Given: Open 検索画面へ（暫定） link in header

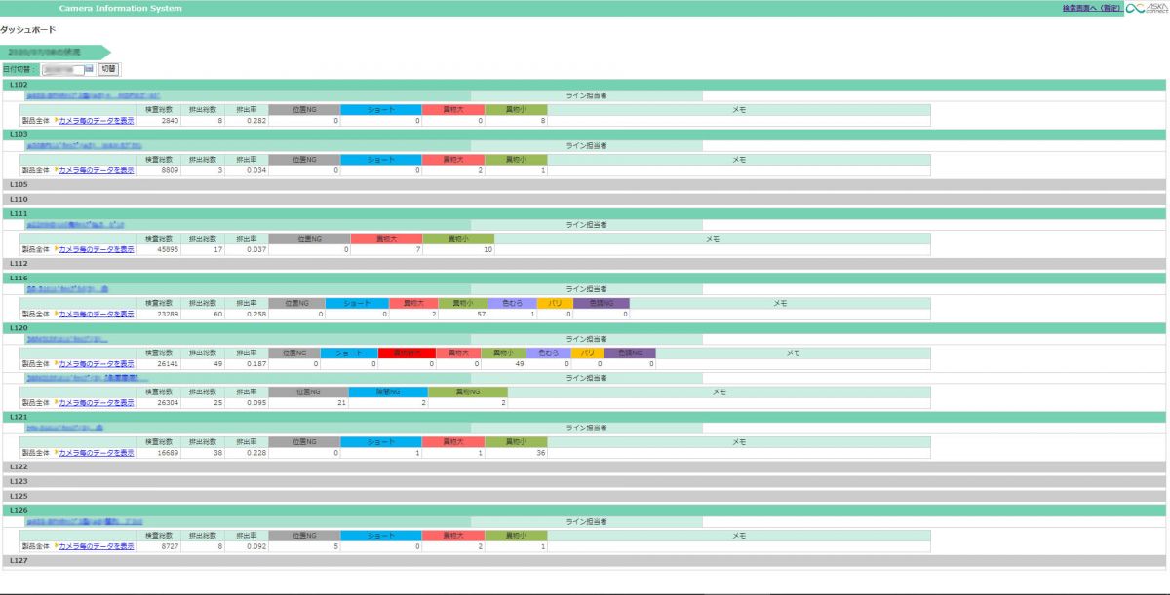Looking at the screenshot, I should (x=1092, y=8).
